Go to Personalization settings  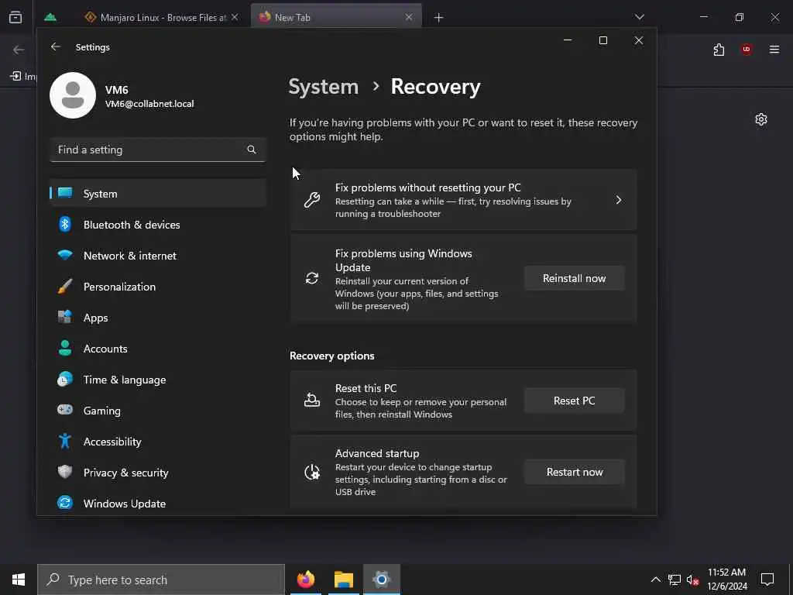[158, 287]
